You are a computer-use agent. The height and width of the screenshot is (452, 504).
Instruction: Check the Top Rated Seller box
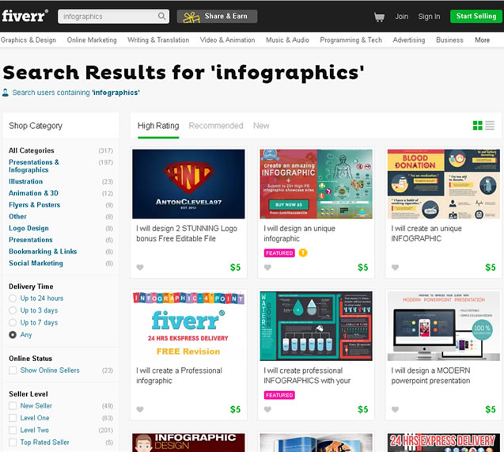[13, 443]
